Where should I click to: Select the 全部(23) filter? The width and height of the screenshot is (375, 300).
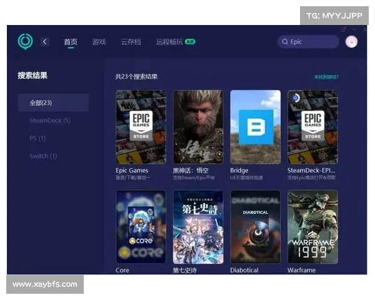coord(53,102)
